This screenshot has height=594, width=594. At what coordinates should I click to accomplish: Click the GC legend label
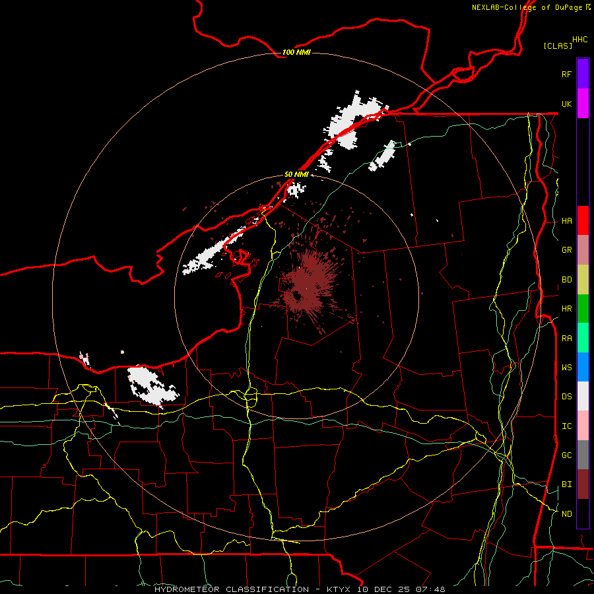click(x=567, y=455)
